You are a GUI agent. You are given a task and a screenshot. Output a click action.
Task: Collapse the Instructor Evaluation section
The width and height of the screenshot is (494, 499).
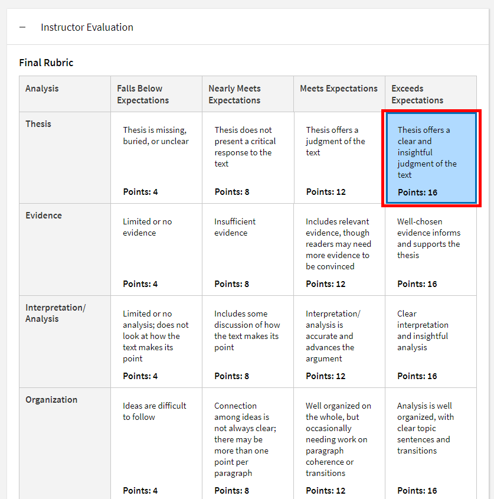point(22,27)
